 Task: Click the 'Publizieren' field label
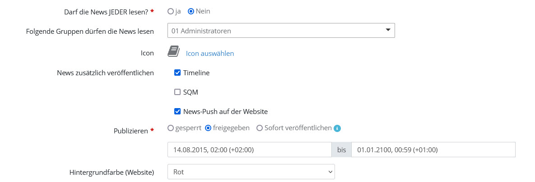pyautogui.click(x=130, y=131)
